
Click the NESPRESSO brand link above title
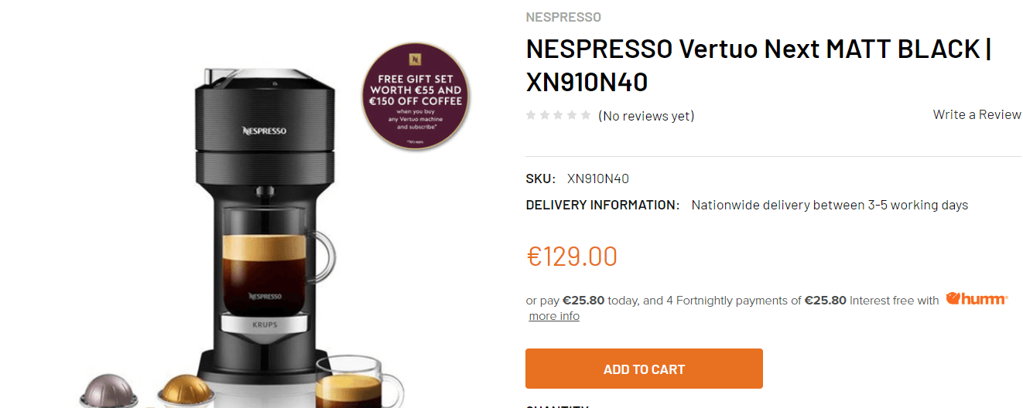point(563,17)
